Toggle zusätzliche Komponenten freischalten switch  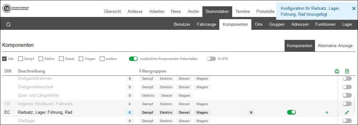(133, 59)
